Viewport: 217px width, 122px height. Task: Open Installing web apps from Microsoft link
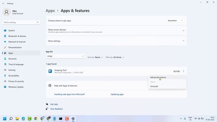69,94
